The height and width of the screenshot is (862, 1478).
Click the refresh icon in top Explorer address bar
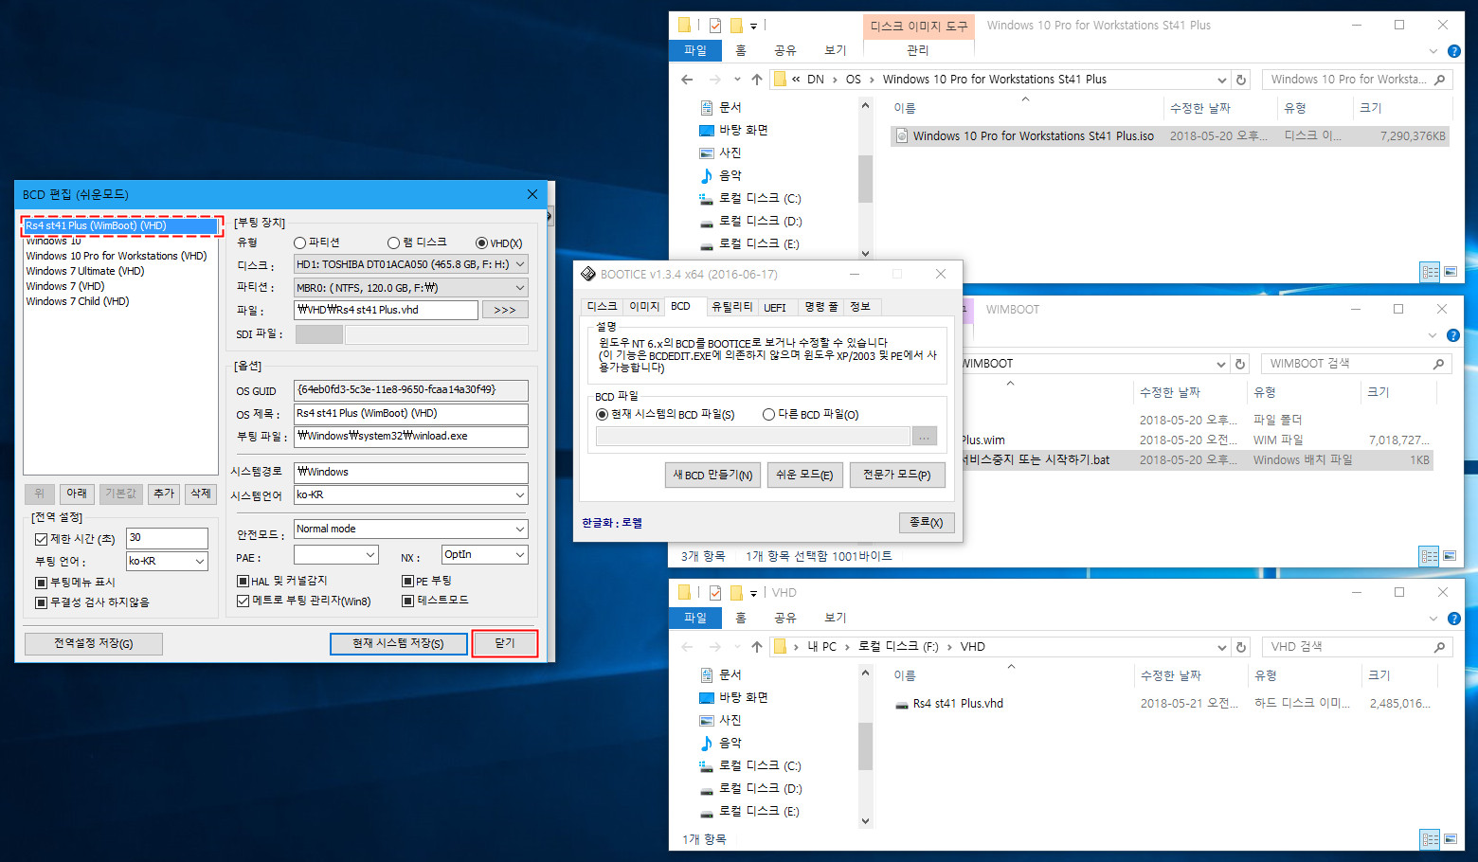coord(1241,80)
